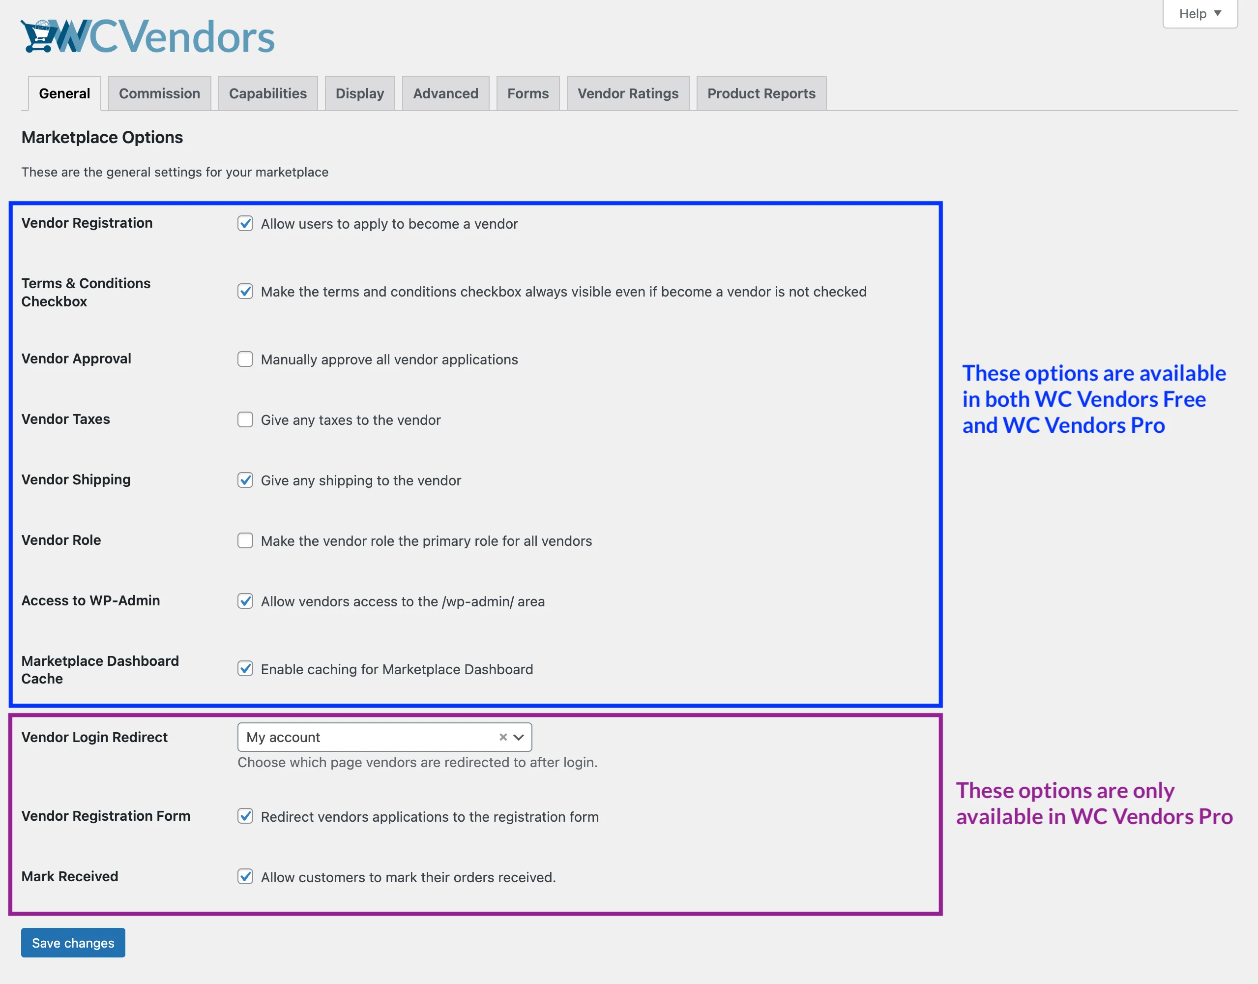1258x984 pixels.
Task: Select the General tab
Action: [64, 93]
